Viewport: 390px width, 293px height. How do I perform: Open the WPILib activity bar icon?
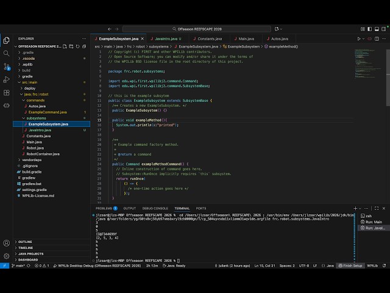click(7, 106)
